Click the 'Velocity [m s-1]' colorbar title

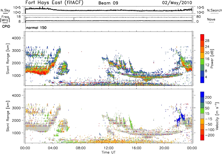pyautogui.click(x=217, y=116)
